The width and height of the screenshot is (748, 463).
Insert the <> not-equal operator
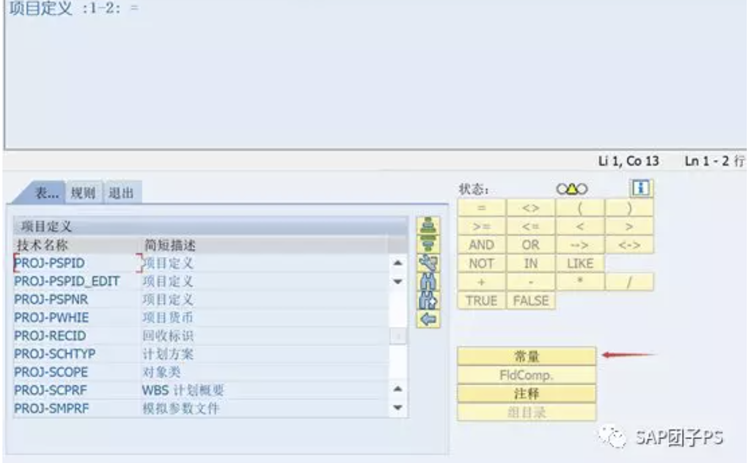[531, 208]
